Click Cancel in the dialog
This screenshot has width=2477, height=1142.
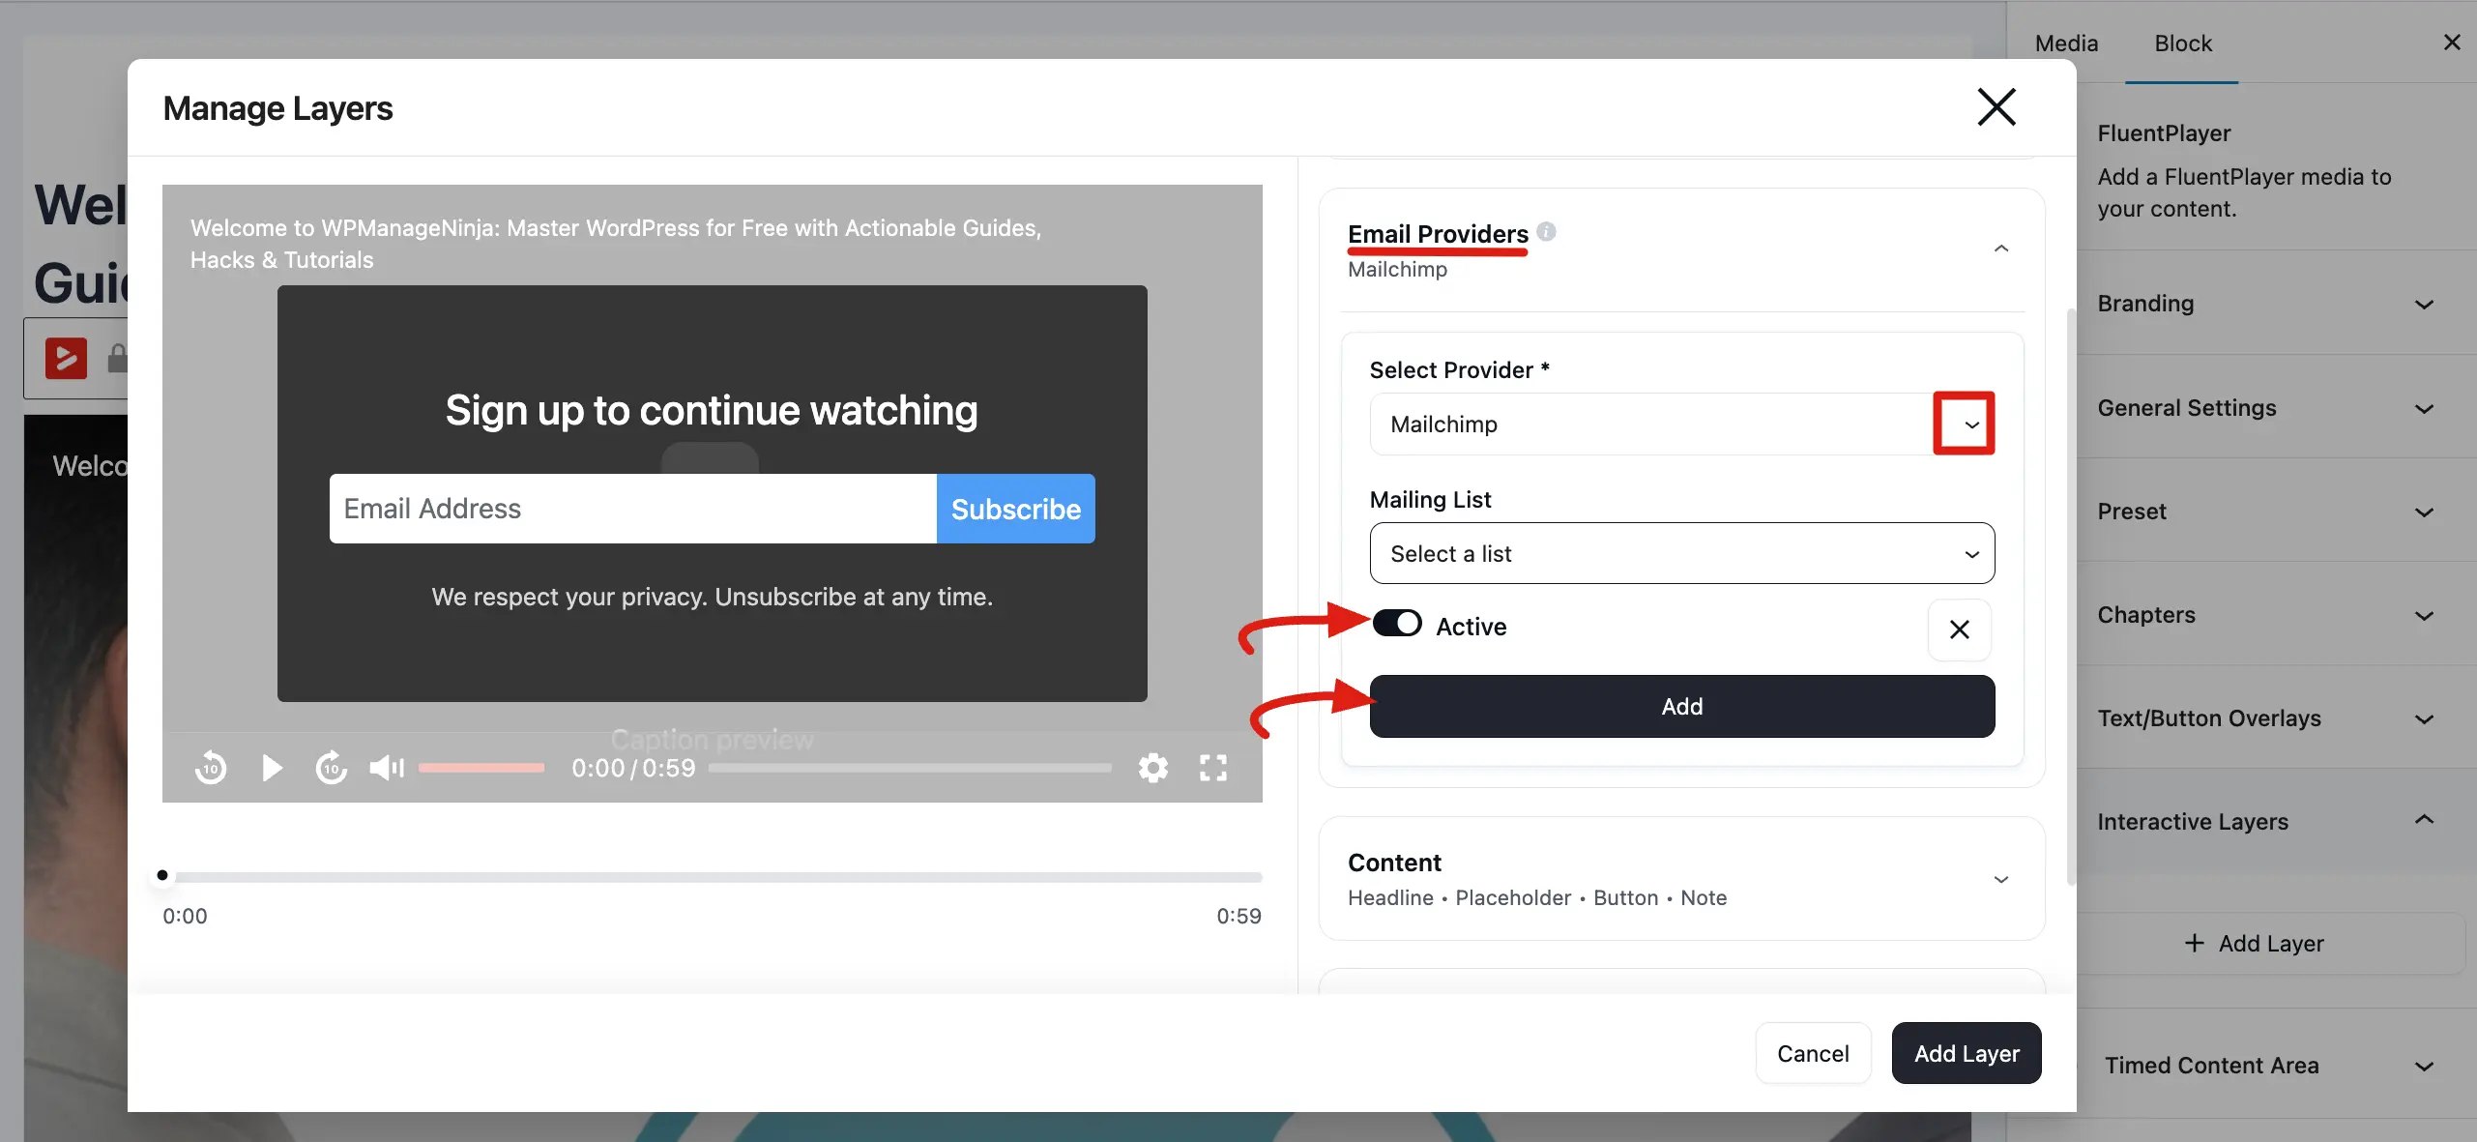click(x=1813, y=1053)
